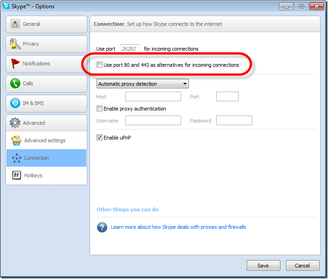The width and height of the screenshot is (328, 279).
Task: Toggle Enable proxy authentication checkbox
Action: point(99,109)
